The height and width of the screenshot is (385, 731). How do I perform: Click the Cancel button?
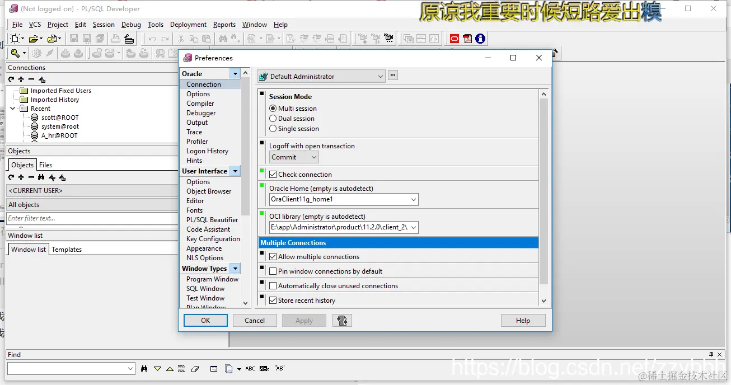tap(255, 320)
